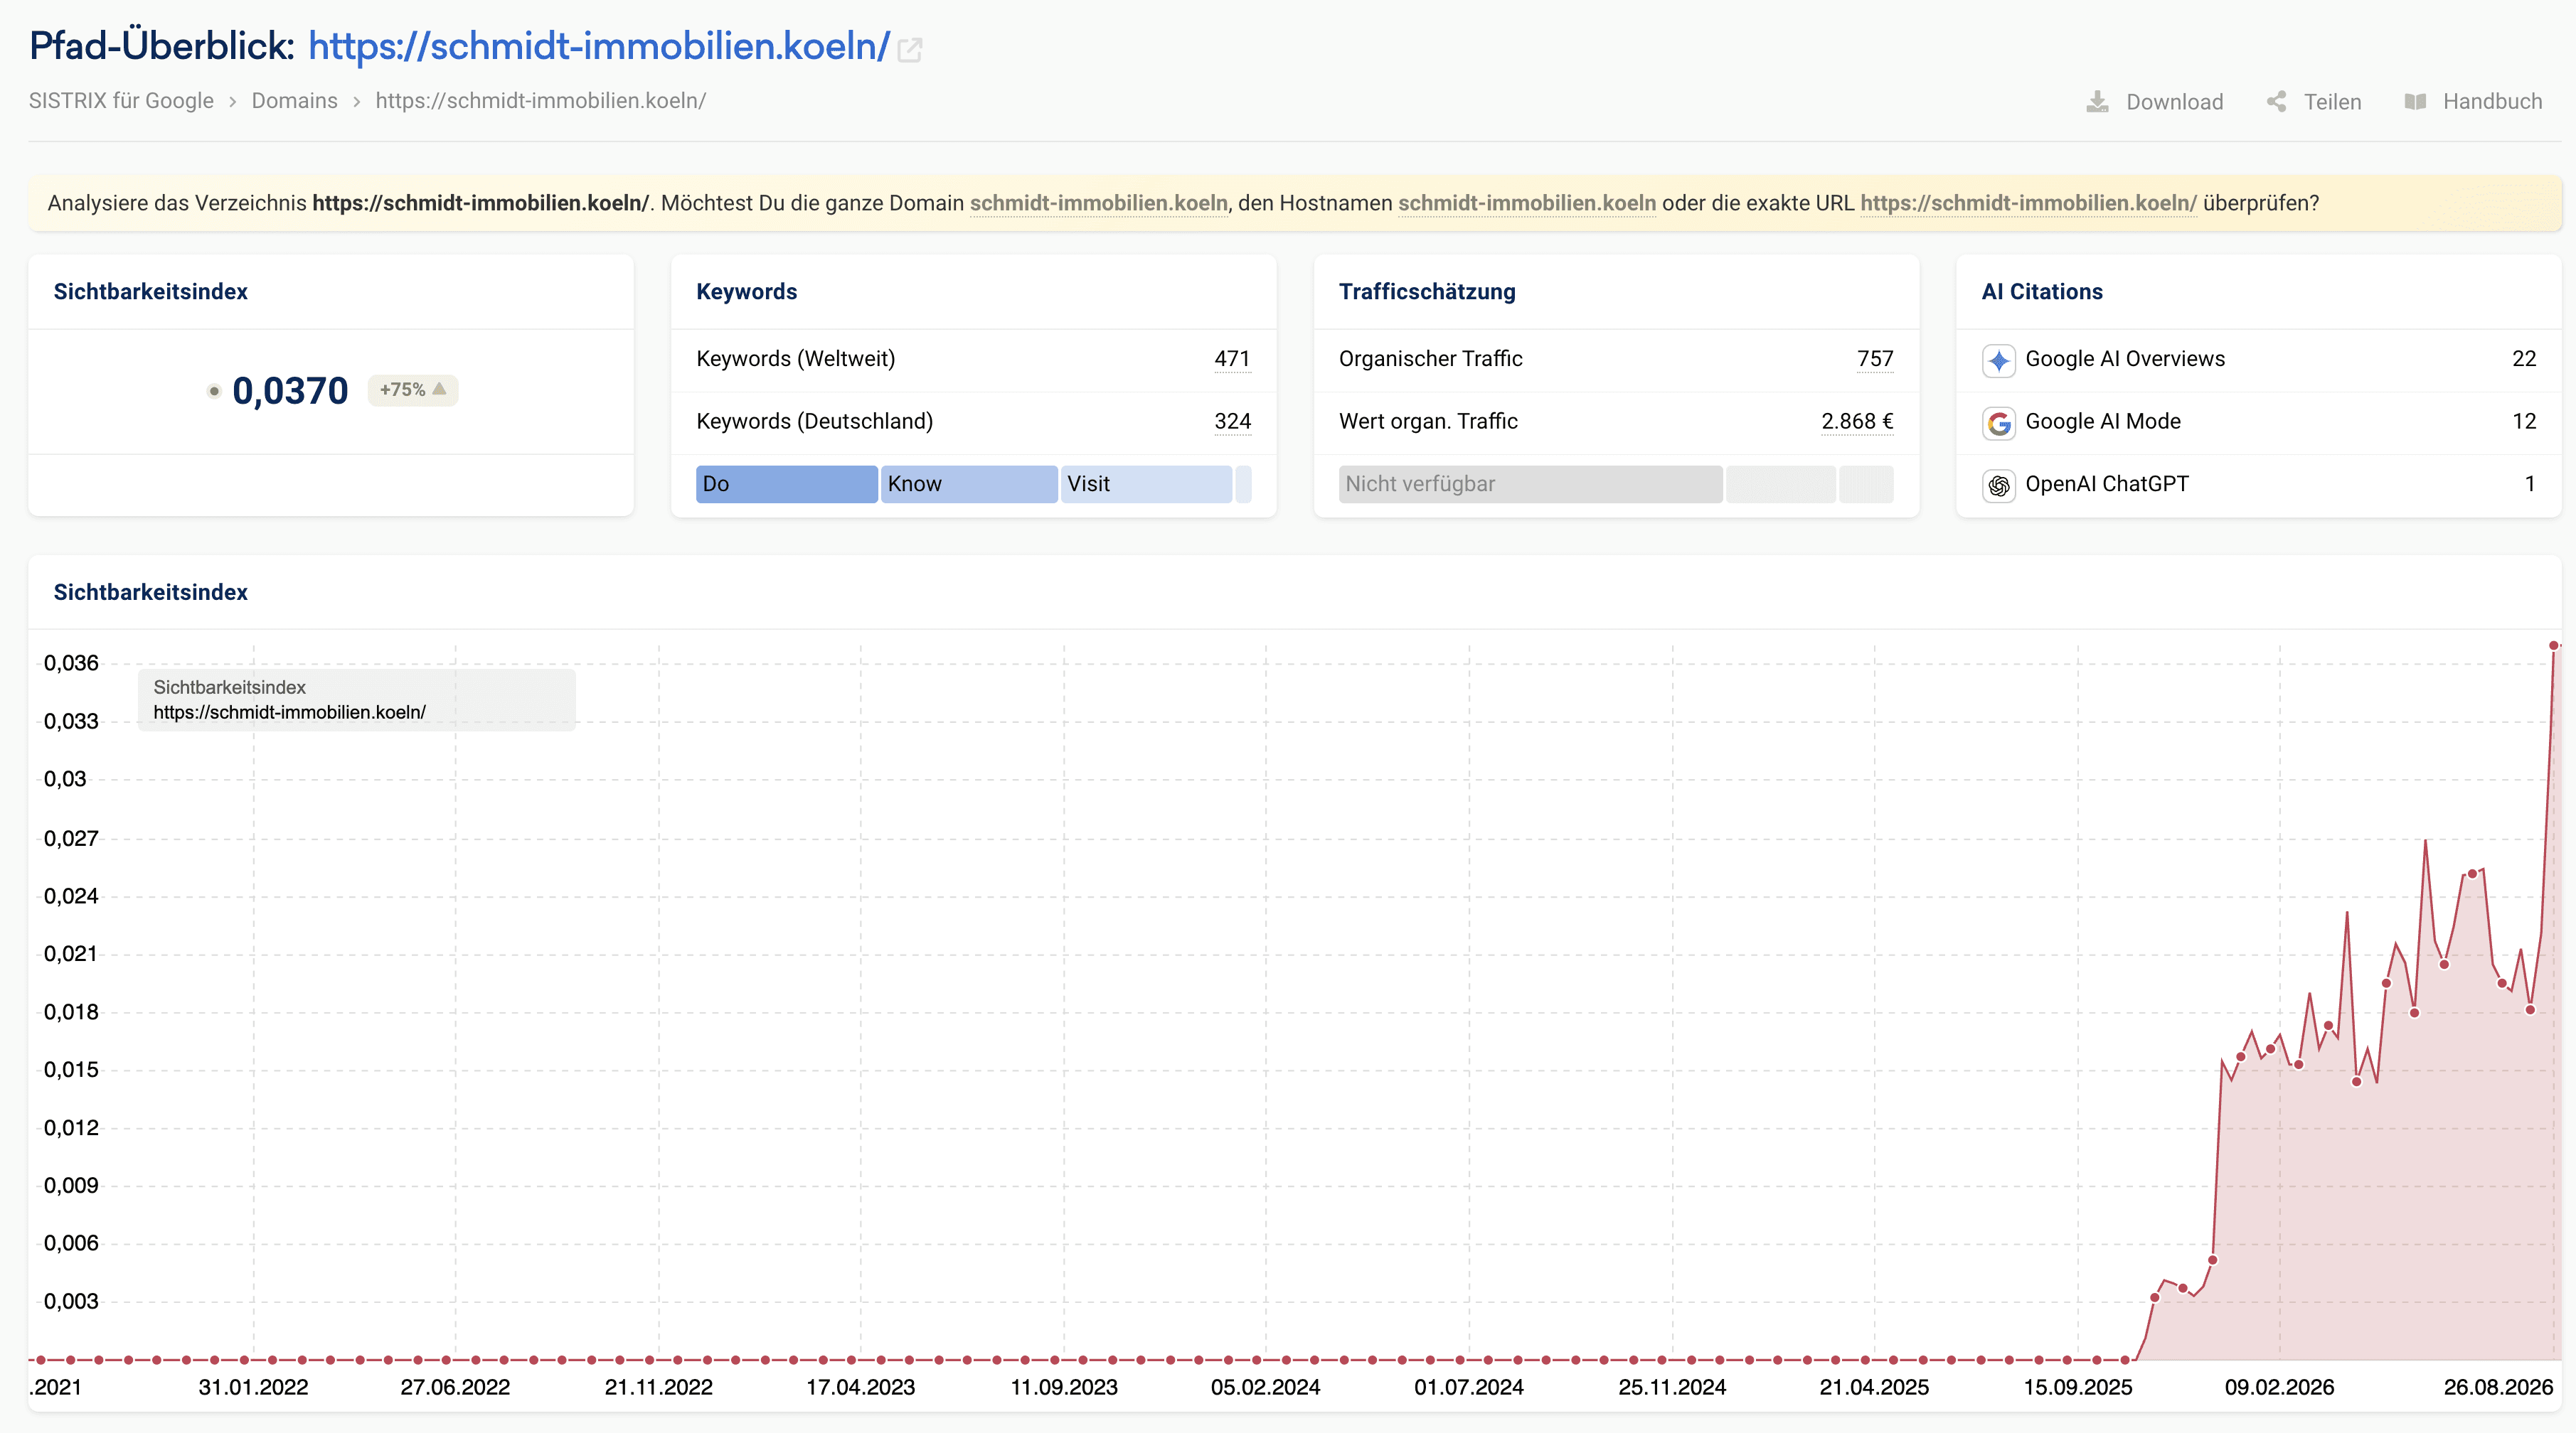
Task: Click the Download icon
Action: (x=2097, y=102)
